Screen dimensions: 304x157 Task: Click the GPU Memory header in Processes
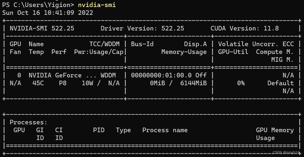(275, 130)
